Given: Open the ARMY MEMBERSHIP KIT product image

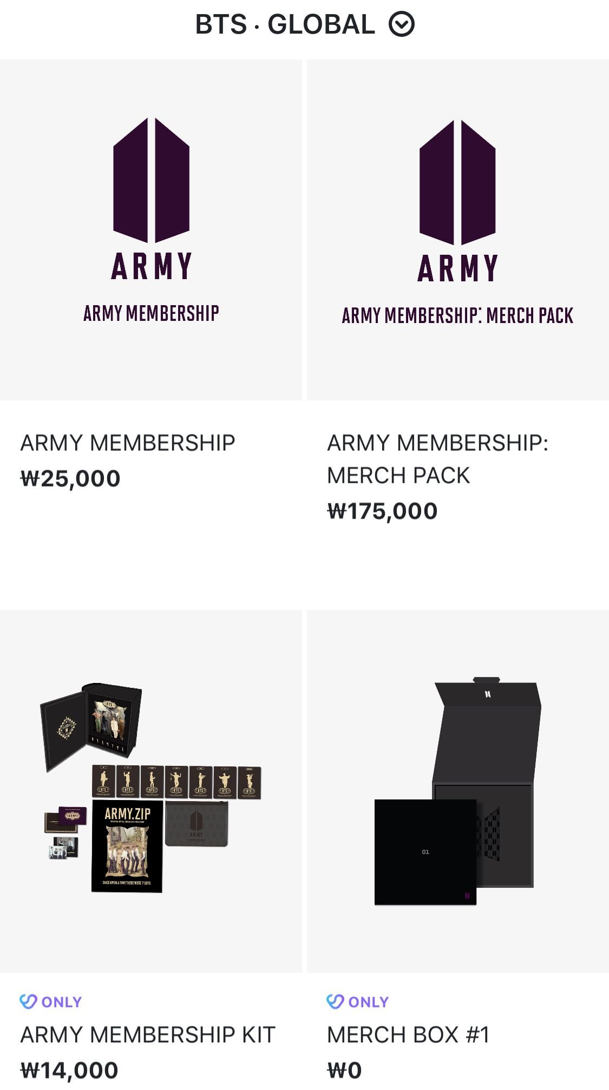Looking at the screenshot, I should click(151, 791).
